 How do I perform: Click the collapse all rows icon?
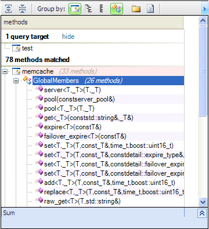22,9
